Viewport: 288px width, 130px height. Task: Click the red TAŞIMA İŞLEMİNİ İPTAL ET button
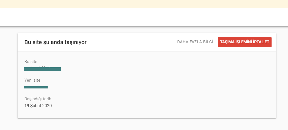[244, 42]
